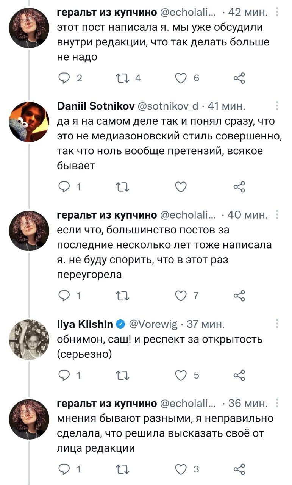Screen dimensions: 292x485
Task: Share Daniil Sotnikov's tweet
Action: click(x=240, y=187)
